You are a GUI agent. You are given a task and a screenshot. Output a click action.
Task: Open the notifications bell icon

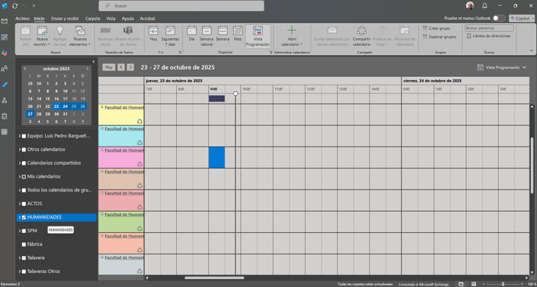click(x=484, y=5)
